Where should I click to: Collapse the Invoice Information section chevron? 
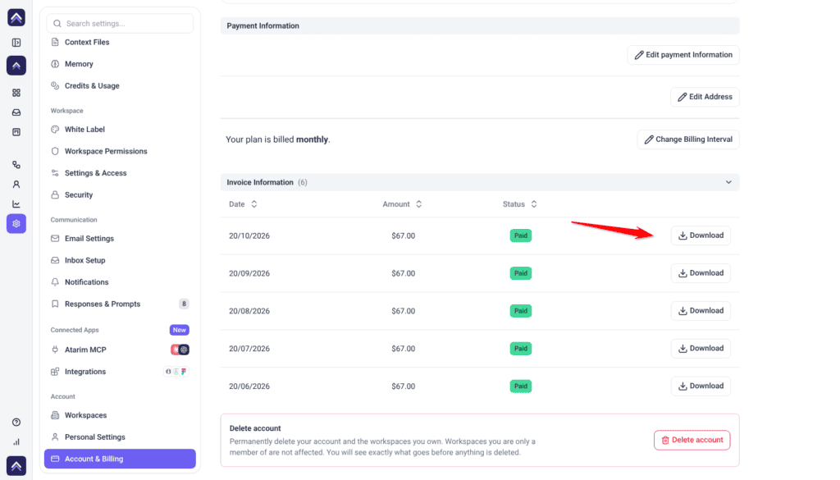(x=728, y=182)
